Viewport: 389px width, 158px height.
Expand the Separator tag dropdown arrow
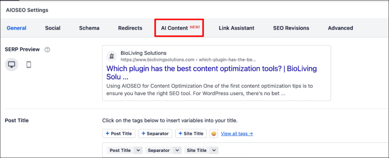tap(177, 150)
